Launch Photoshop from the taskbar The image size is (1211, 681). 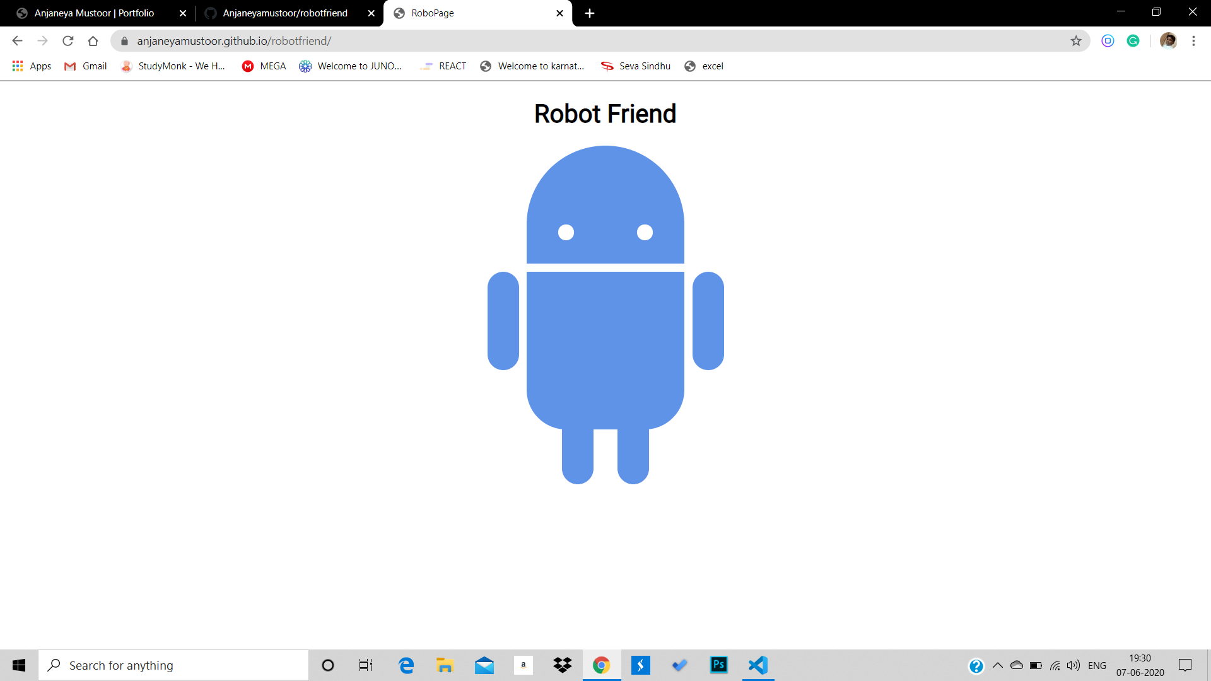[719, 665]
